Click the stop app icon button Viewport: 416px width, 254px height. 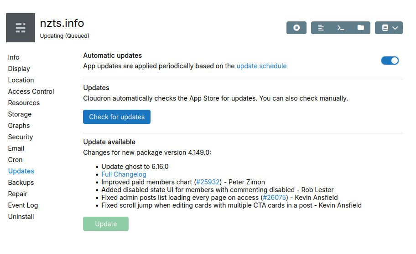pos(296,28)
